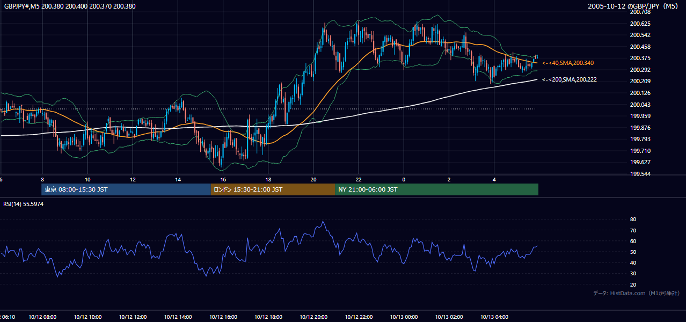
Task: Click hour tick 16 under price chart
Action: pyautogui.click(x=223, y=180)
